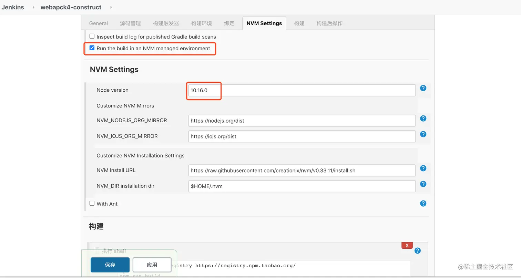Screen dimensions: 521x278
Task: Click the 保存 save button
Action: (x=110, y=265)
